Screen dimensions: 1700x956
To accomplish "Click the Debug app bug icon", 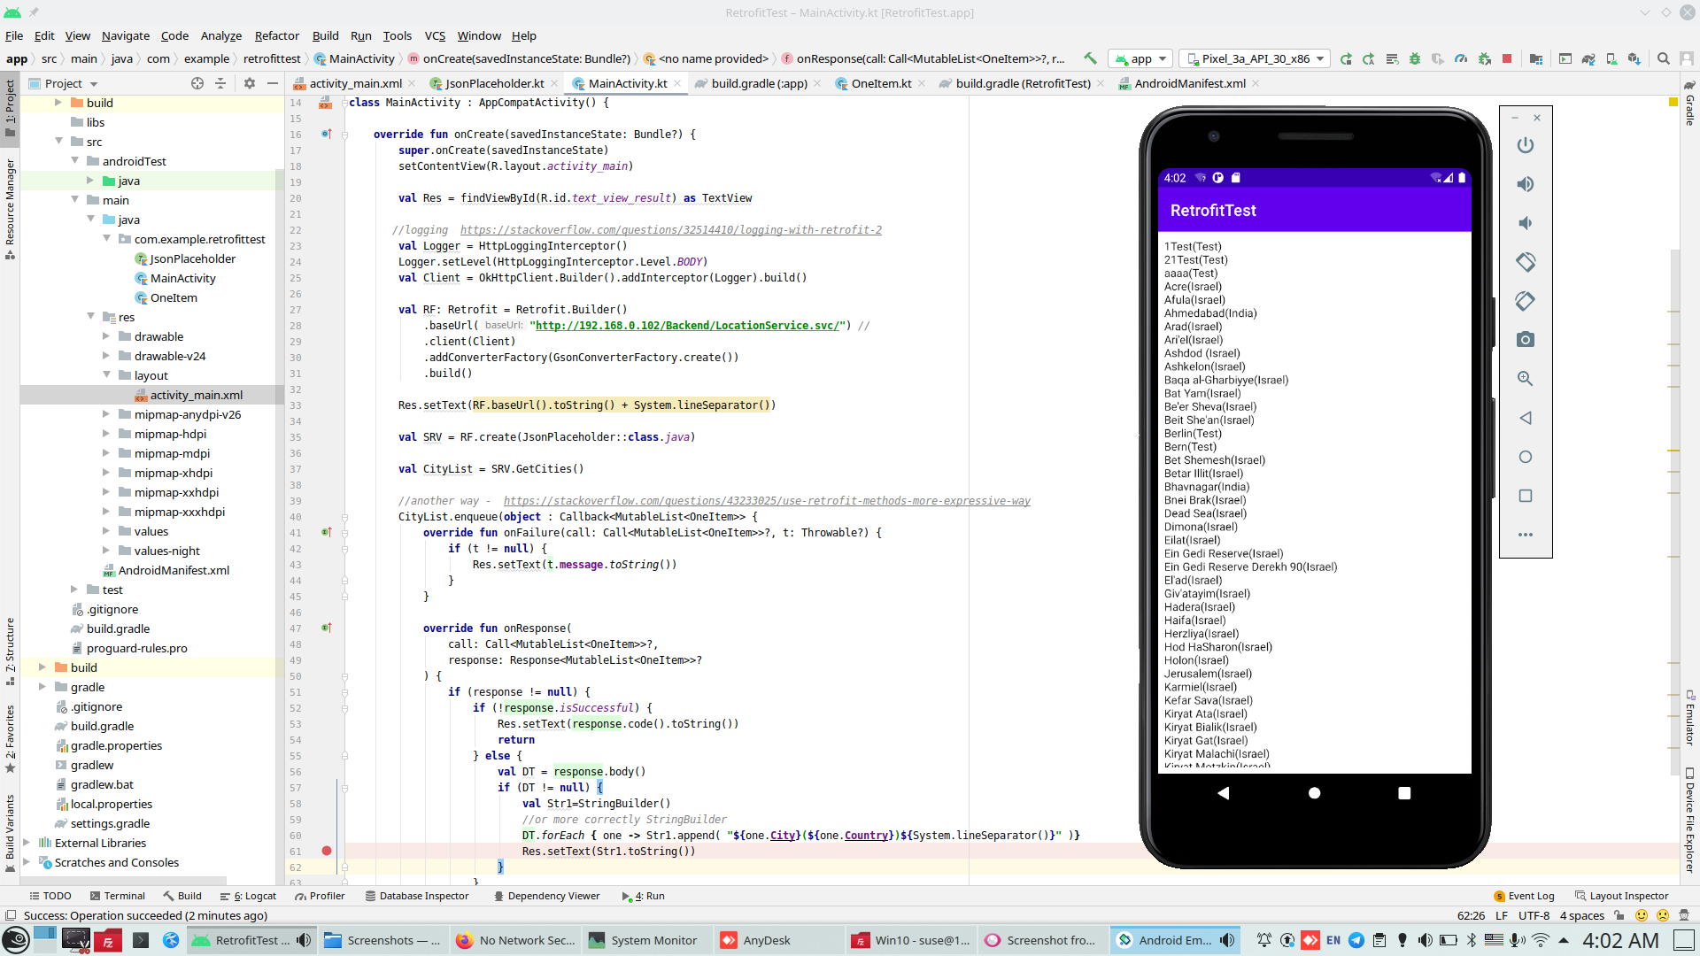I will coord(1415,58).
